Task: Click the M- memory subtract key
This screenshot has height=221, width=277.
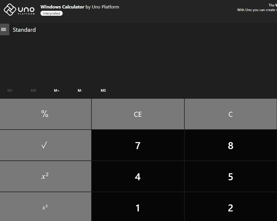Action: click(x=80, y=90)
